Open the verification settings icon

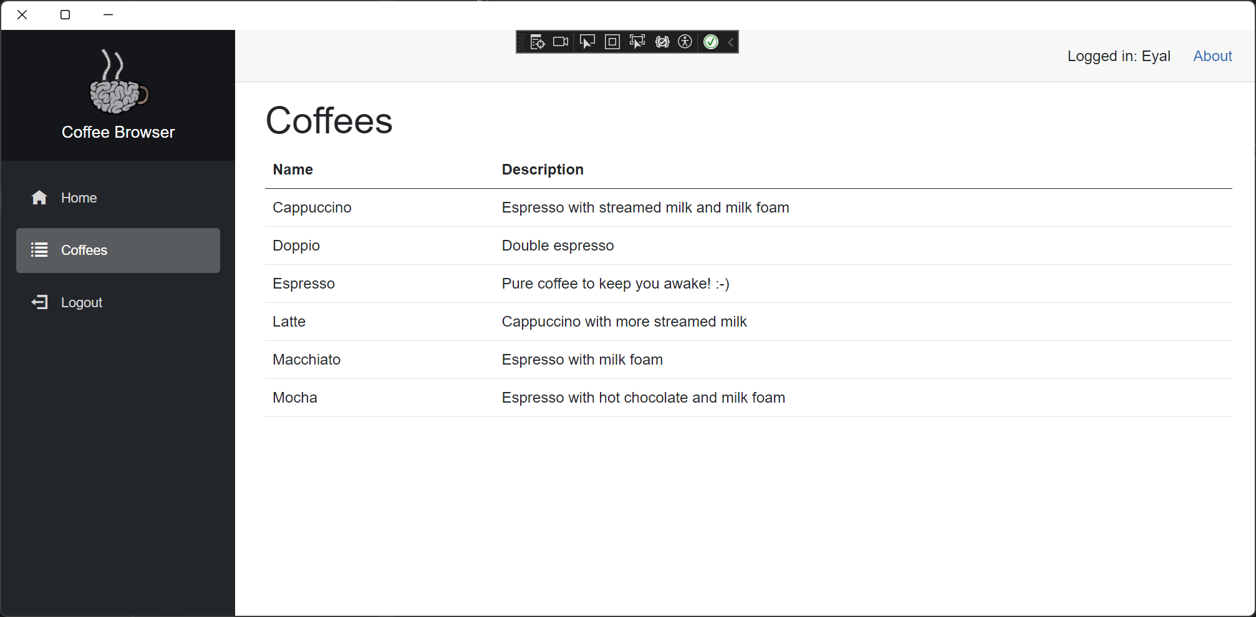point(662,42)
